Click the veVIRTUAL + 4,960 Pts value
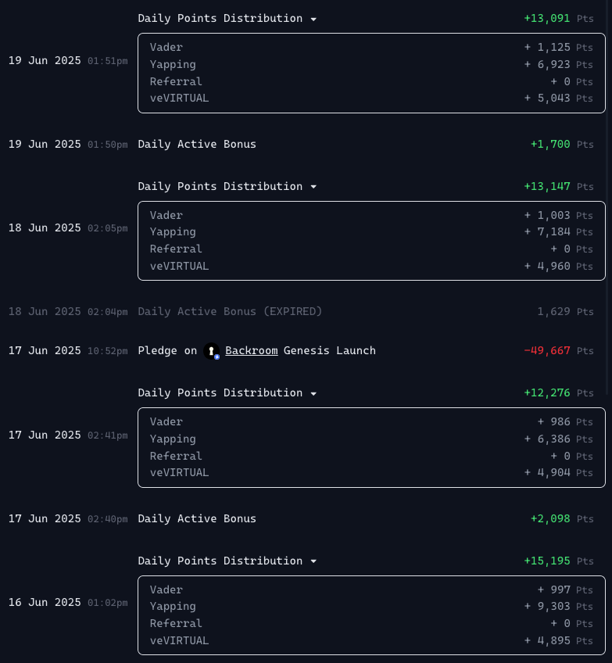Screen dimensions: 612x663 558,267
